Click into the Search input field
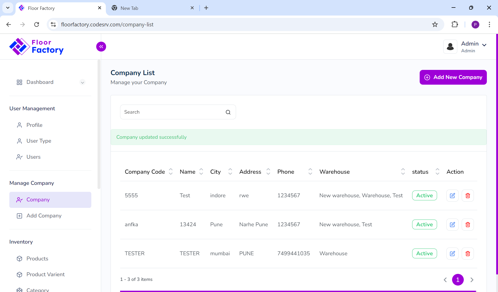 pos(172,112)
